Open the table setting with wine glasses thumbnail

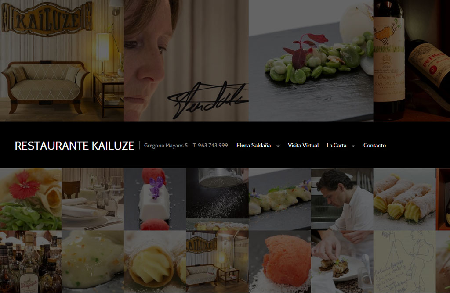[x=93, y=199]
